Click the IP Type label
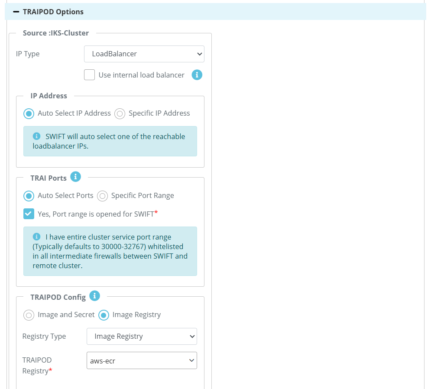431x389 pixels. (x=28, y=54)
